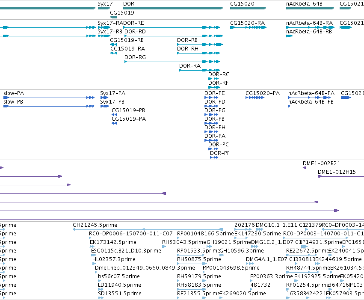Screen dimensions: 364x300
Task: Select transcript CG15019-RA
Action: coord(127,49)
